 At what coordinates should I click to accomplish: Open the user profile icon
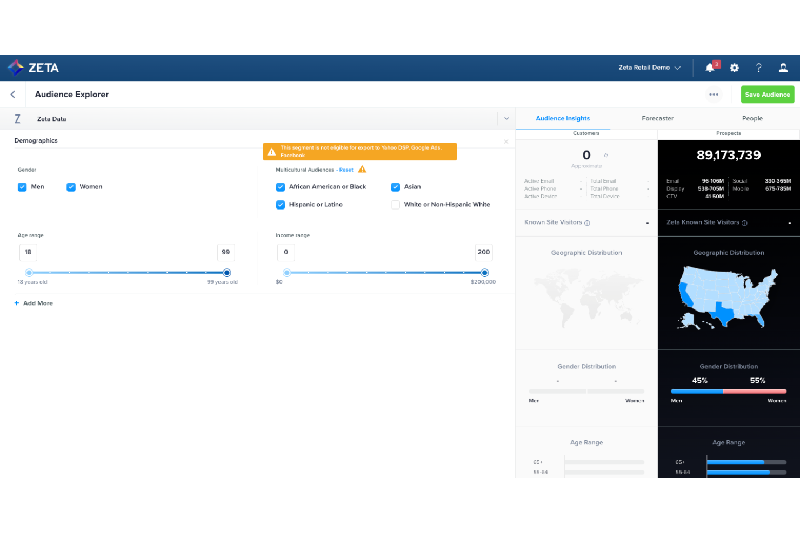click(783, 68)
